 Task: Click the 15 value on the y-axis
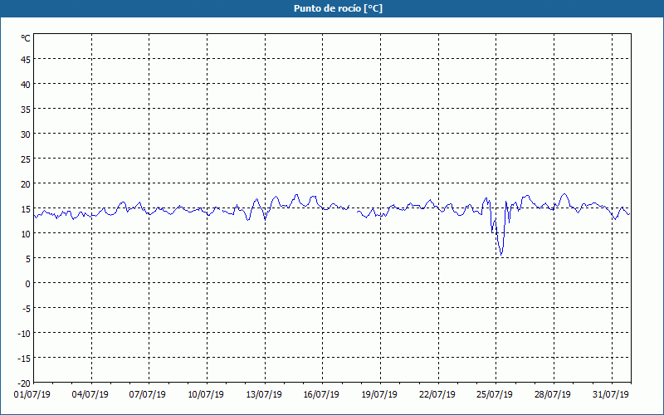(26, 209)
